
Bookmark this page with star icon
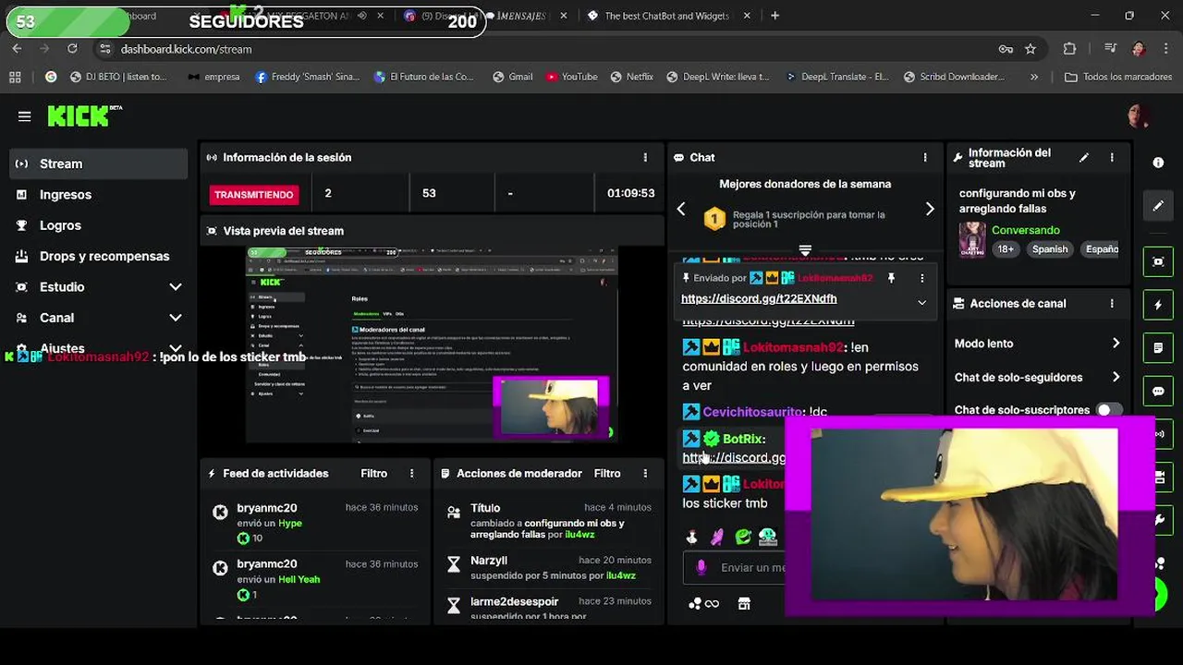pyautogui.click(x=1031, y=49)
